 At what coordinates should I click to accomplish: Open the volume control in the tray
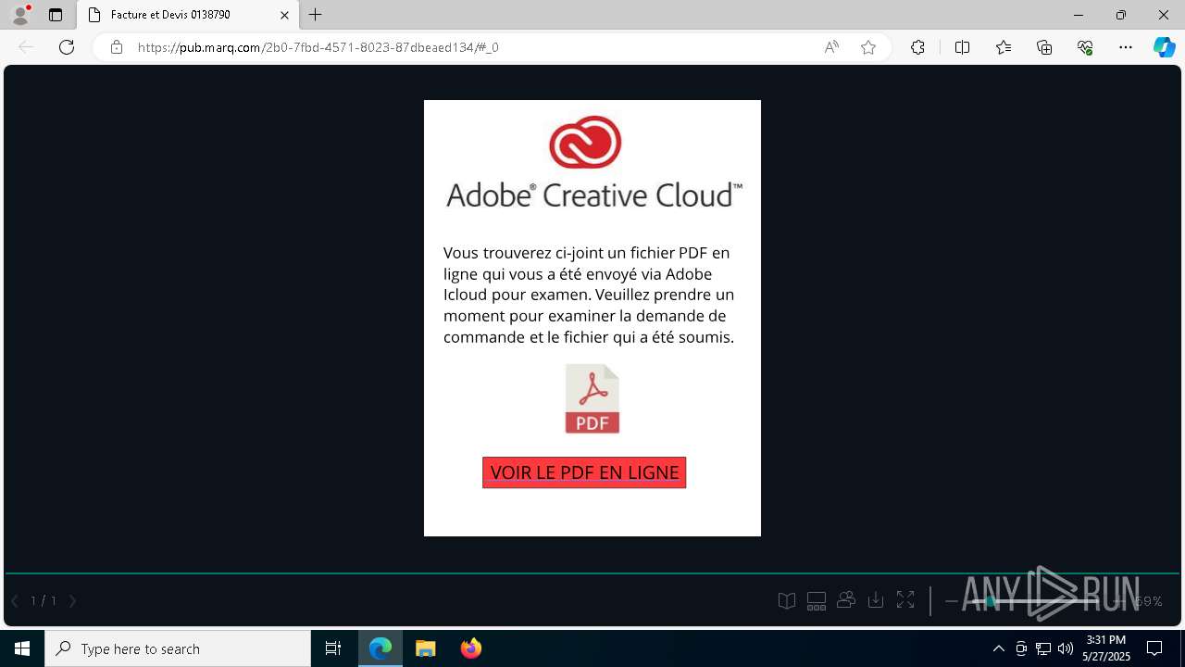1066,648
